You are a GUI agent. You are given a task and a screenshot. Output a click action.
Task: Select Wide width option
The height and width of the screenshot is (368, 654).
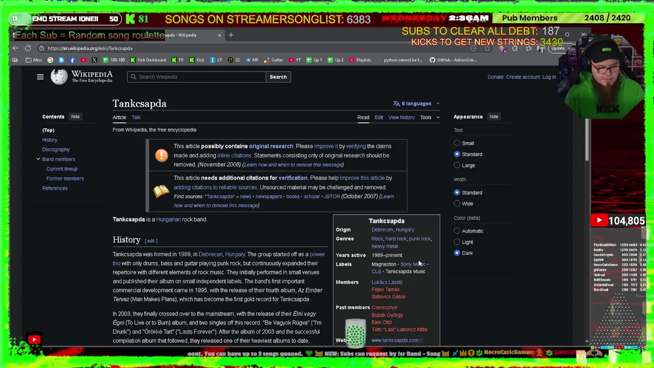pos(457,203)
